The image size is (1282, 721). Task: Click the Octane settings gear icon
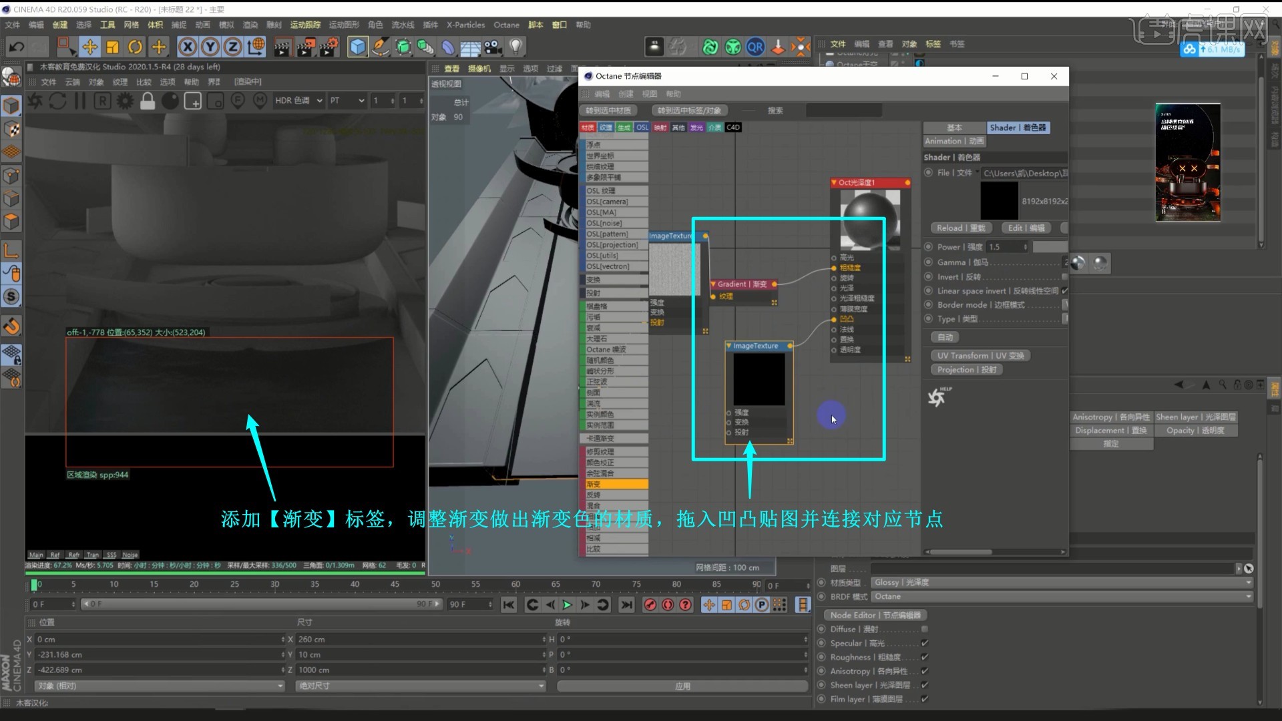point(125,101)
